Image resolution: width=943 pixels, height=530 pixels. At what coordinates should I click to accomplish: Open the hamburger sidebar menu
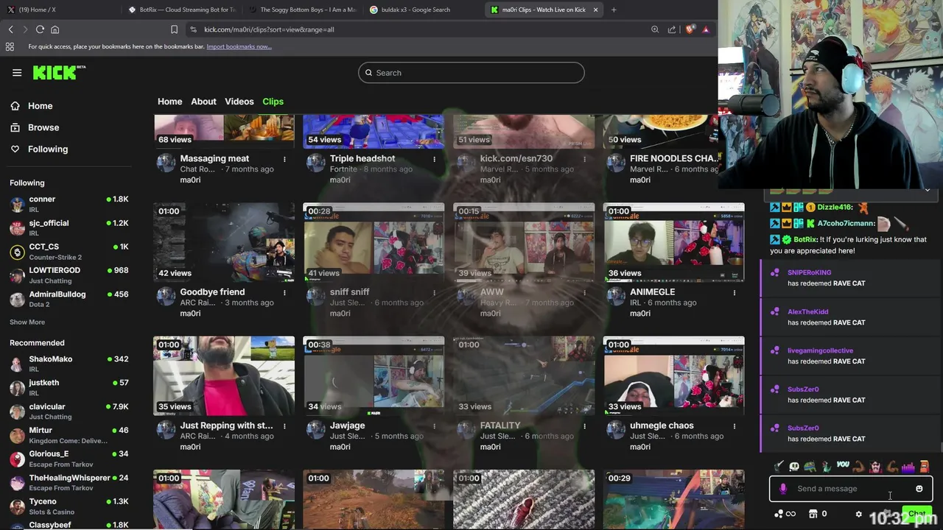[17, 72]
